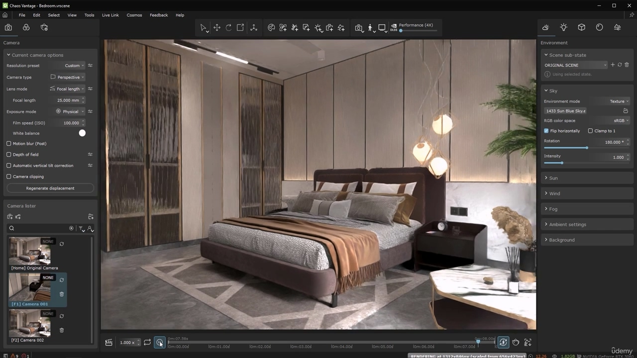637x358 pixels.
Task: Click the add light icon in toolbar
Action: point(318,28)
